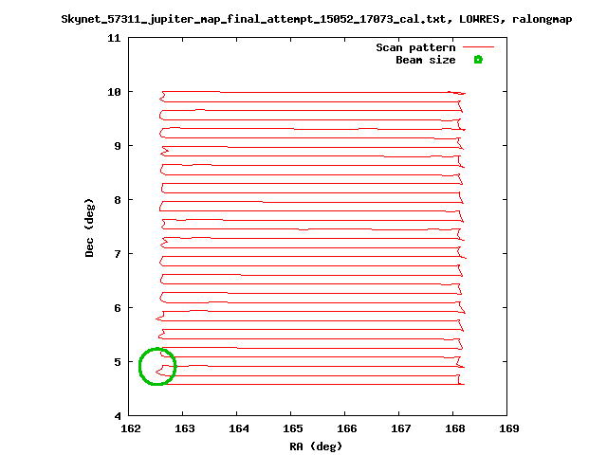This screenshot has width=607, height=455.
Task: Click y-axis tick label 5
Action: click(115, 362)
